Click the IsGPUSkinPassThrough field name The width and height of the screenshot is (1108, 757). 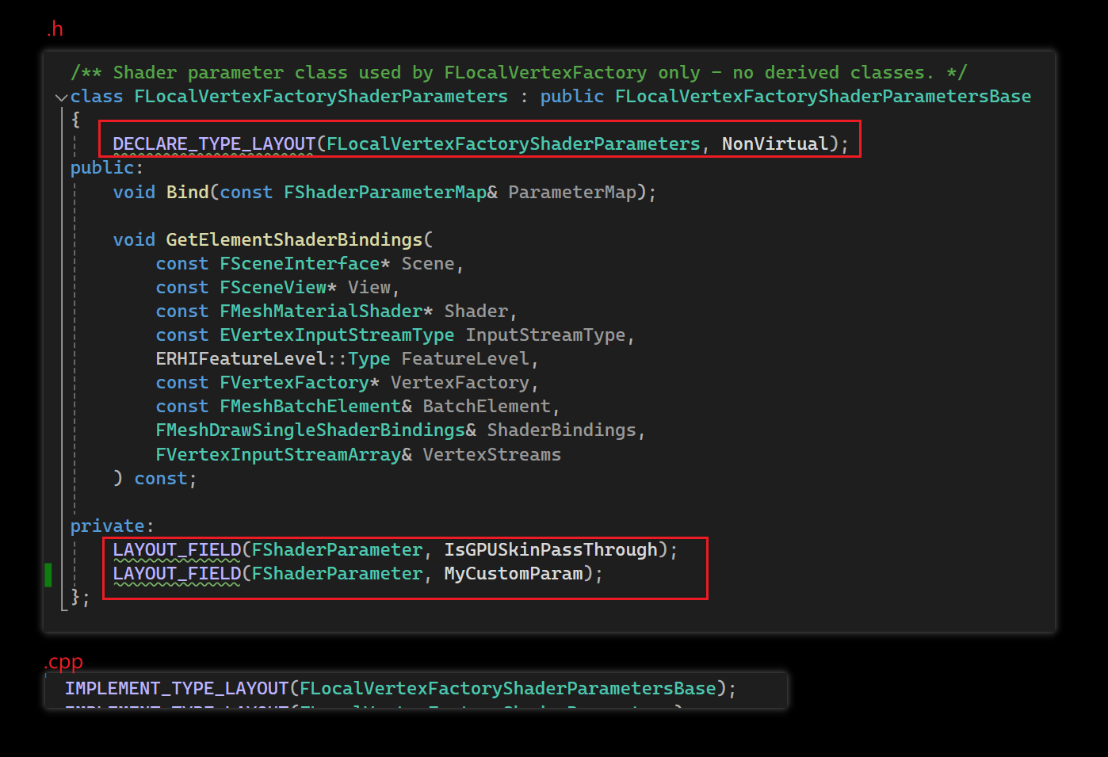(551, 550)
